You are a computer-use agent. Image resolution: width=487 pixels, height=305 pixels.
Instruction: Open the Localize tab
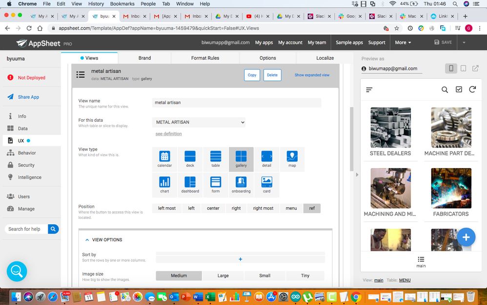click(x=325, y=58)
